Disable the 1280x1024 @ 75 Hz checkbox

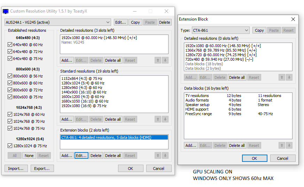click(x=10, y=146)
